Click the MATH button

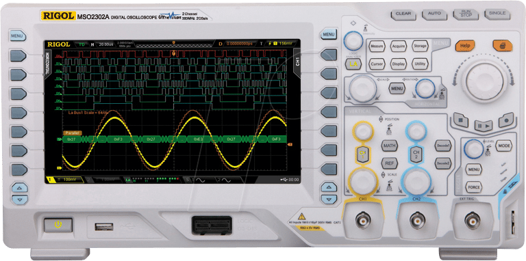point(389,146)
